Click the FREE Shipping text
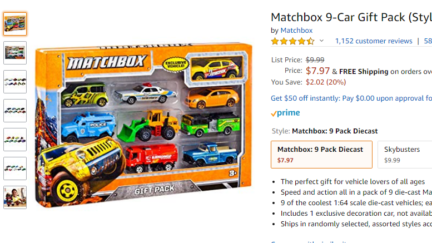The image size is (432, 243). tap(364, 72)
